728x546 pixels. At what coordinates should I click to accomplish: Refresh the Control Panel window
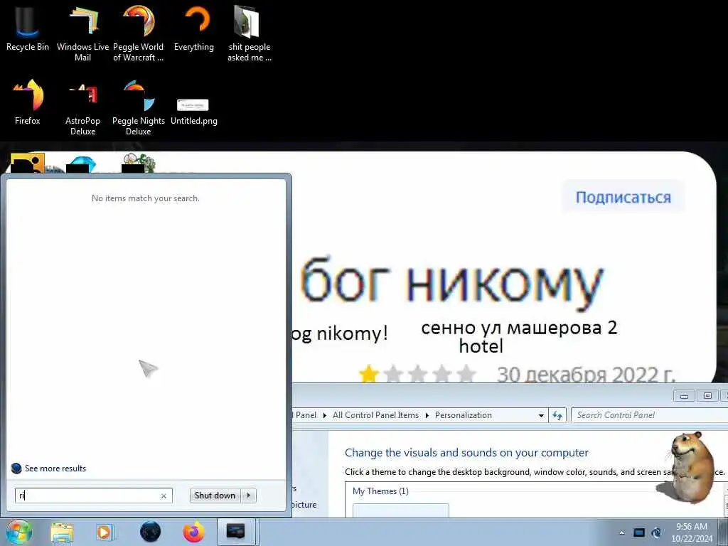tap(557, 415)
